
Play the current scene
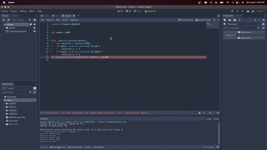click(x=248, y=11)
